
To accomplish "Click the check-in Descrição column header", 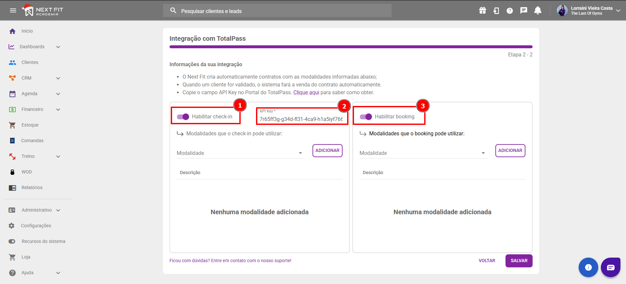I will pos(190,173).
